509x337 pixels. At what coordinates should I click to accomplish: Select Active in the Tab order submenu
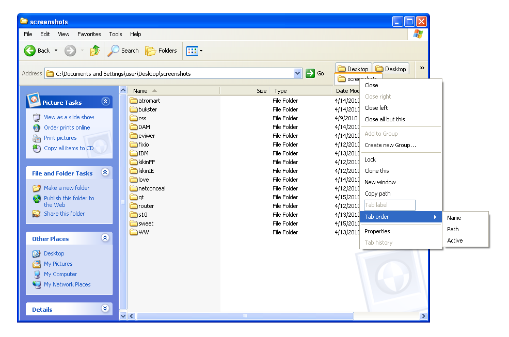click(455, 240)
